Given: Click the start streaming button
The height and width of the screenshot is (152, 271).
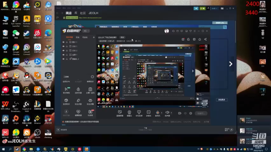Looking at the screenshot, I should coord(201,113).
